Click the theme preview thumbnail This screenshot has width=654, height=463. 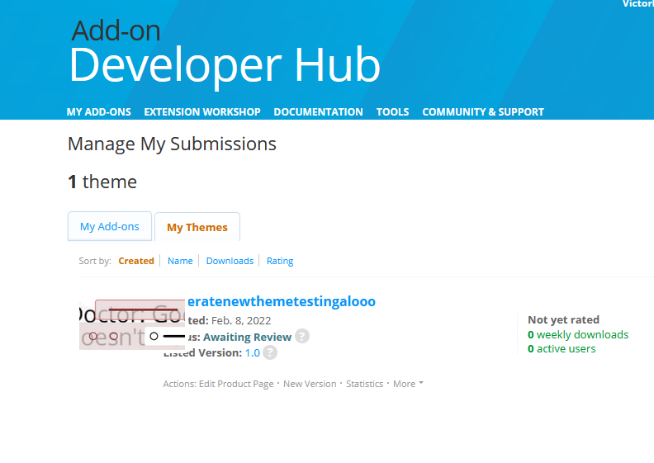(x=132, y=324)
